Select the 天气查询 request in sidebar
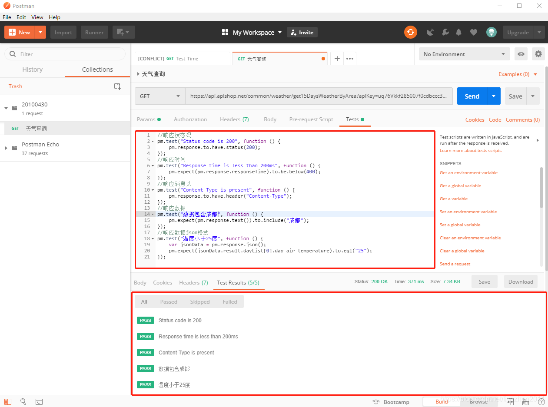 pyautogui.click(x=65, y=129)
